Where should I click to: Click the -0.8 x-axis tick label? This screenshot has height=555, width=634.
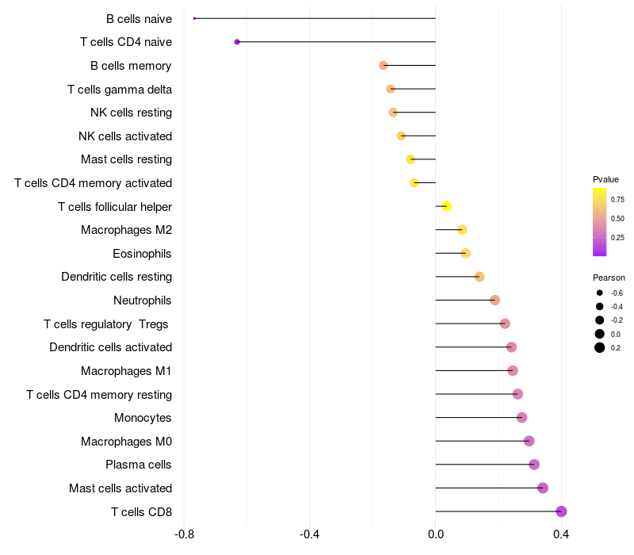(x=183, y=534)
